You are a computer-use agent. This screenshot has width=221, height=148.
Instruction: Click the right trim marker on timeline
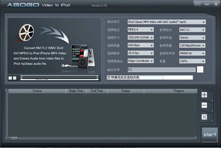coord(97,77)
